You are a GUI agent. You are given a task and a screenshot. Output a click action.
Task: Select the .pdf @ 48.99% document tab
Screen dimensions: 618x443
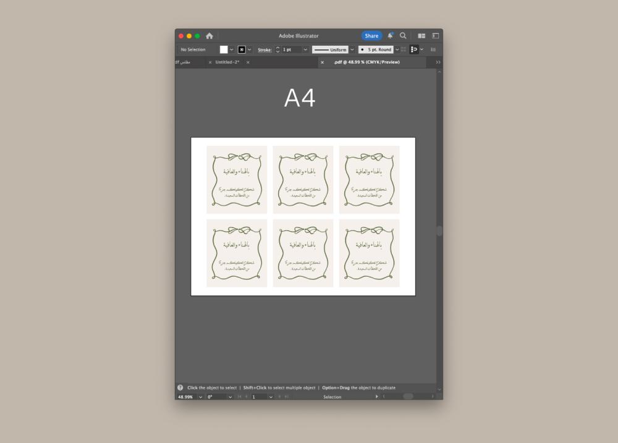[x=366, y=62]
